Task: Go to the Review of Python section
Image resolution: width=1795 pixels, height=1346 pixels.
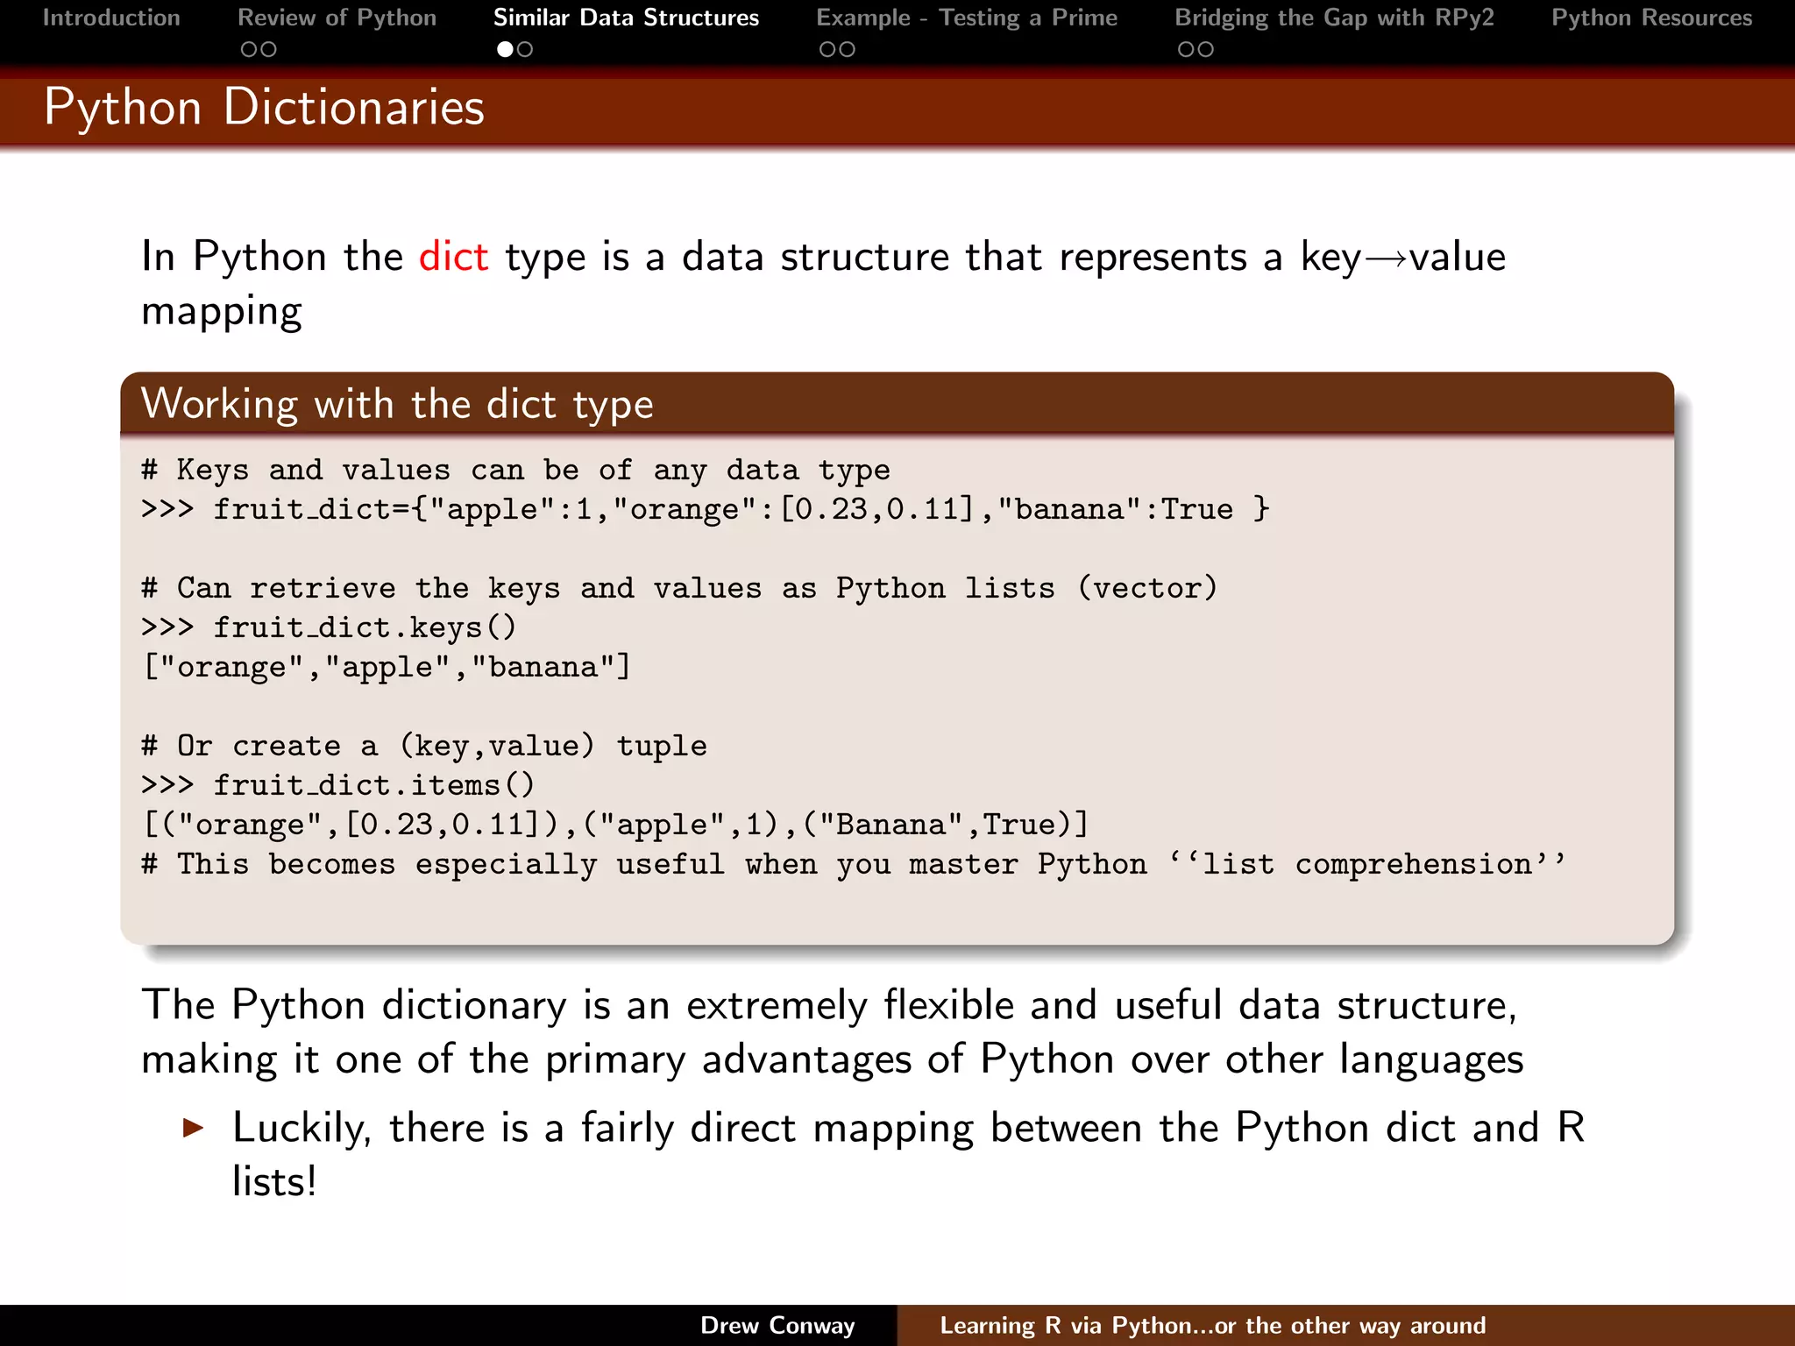Action: click(337, 18)
